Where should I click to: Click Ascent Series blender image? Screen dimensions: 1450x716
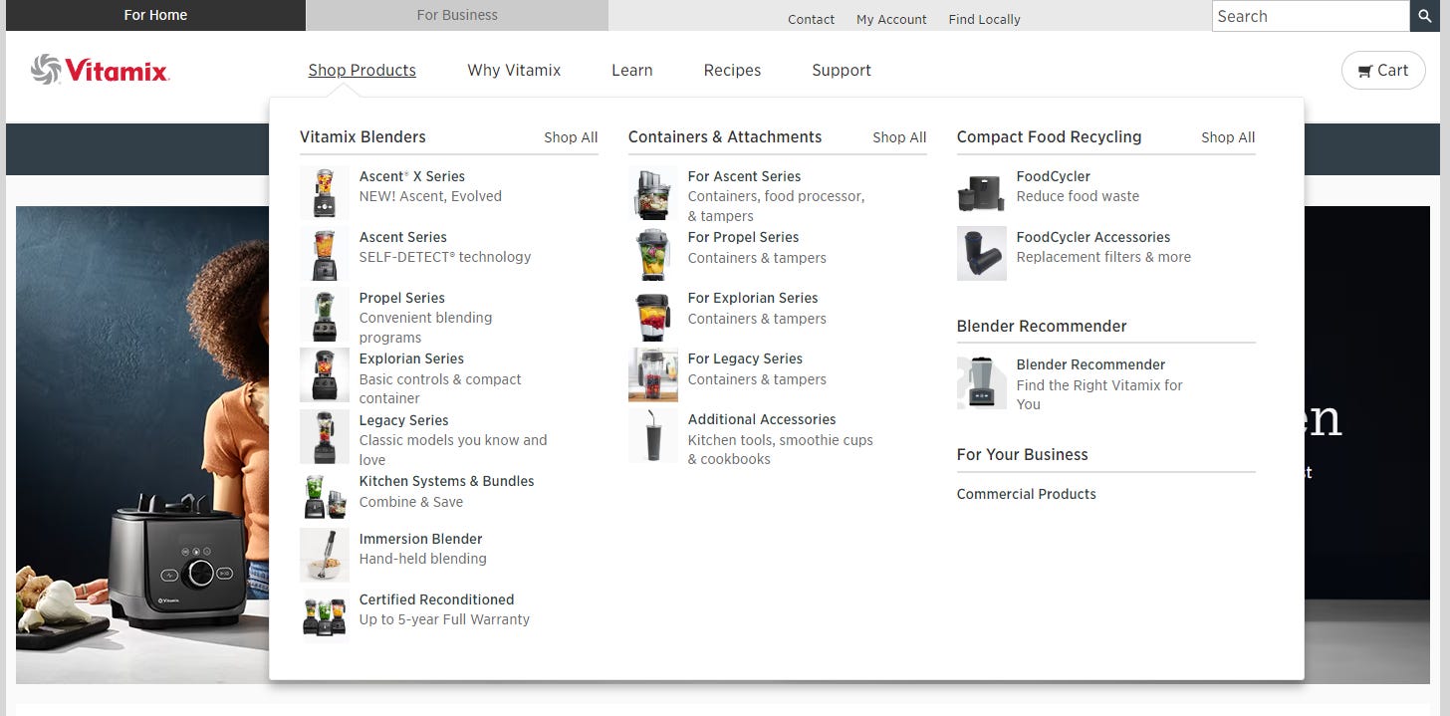325,254
